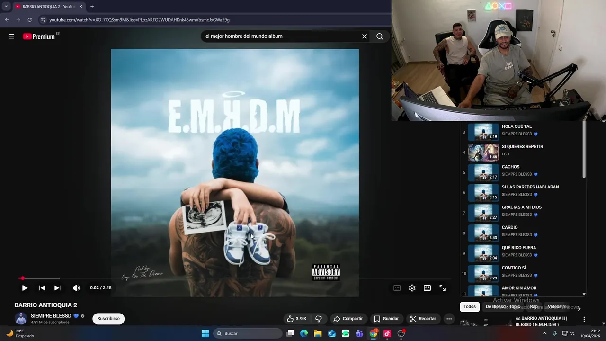Screen dimensions: 606x341
Task: Select GRACIAS A MI DIOS track
Action: (x=523, y=213)
